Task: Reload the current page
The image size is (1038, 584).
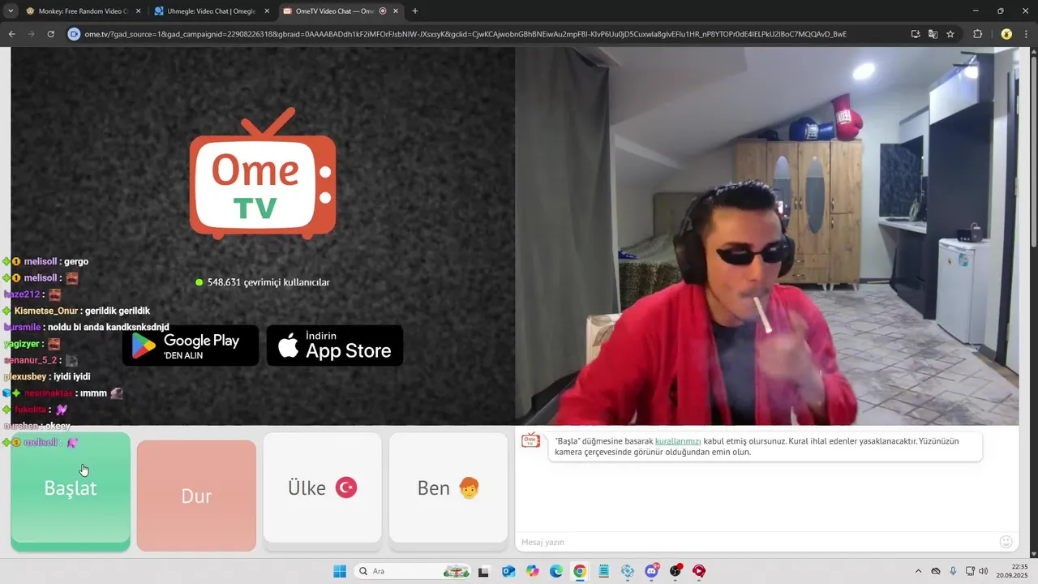Action: (50, 34)
